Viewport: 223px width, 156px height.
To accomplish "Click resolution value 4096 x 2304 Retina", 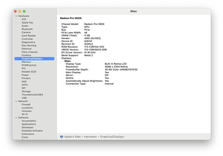I will click(116, 67).
